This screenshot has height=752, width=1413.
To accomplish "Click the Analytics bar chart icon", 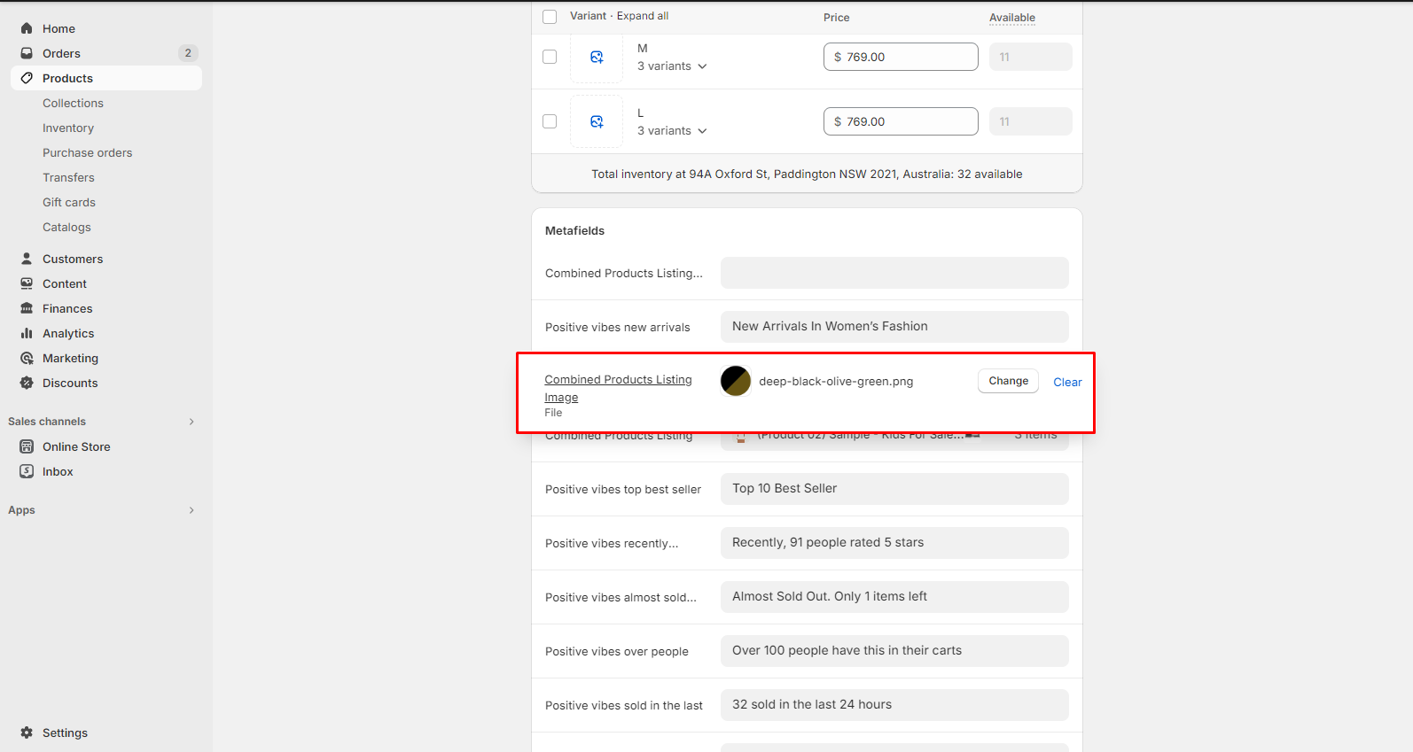I will tap(27, 333).
